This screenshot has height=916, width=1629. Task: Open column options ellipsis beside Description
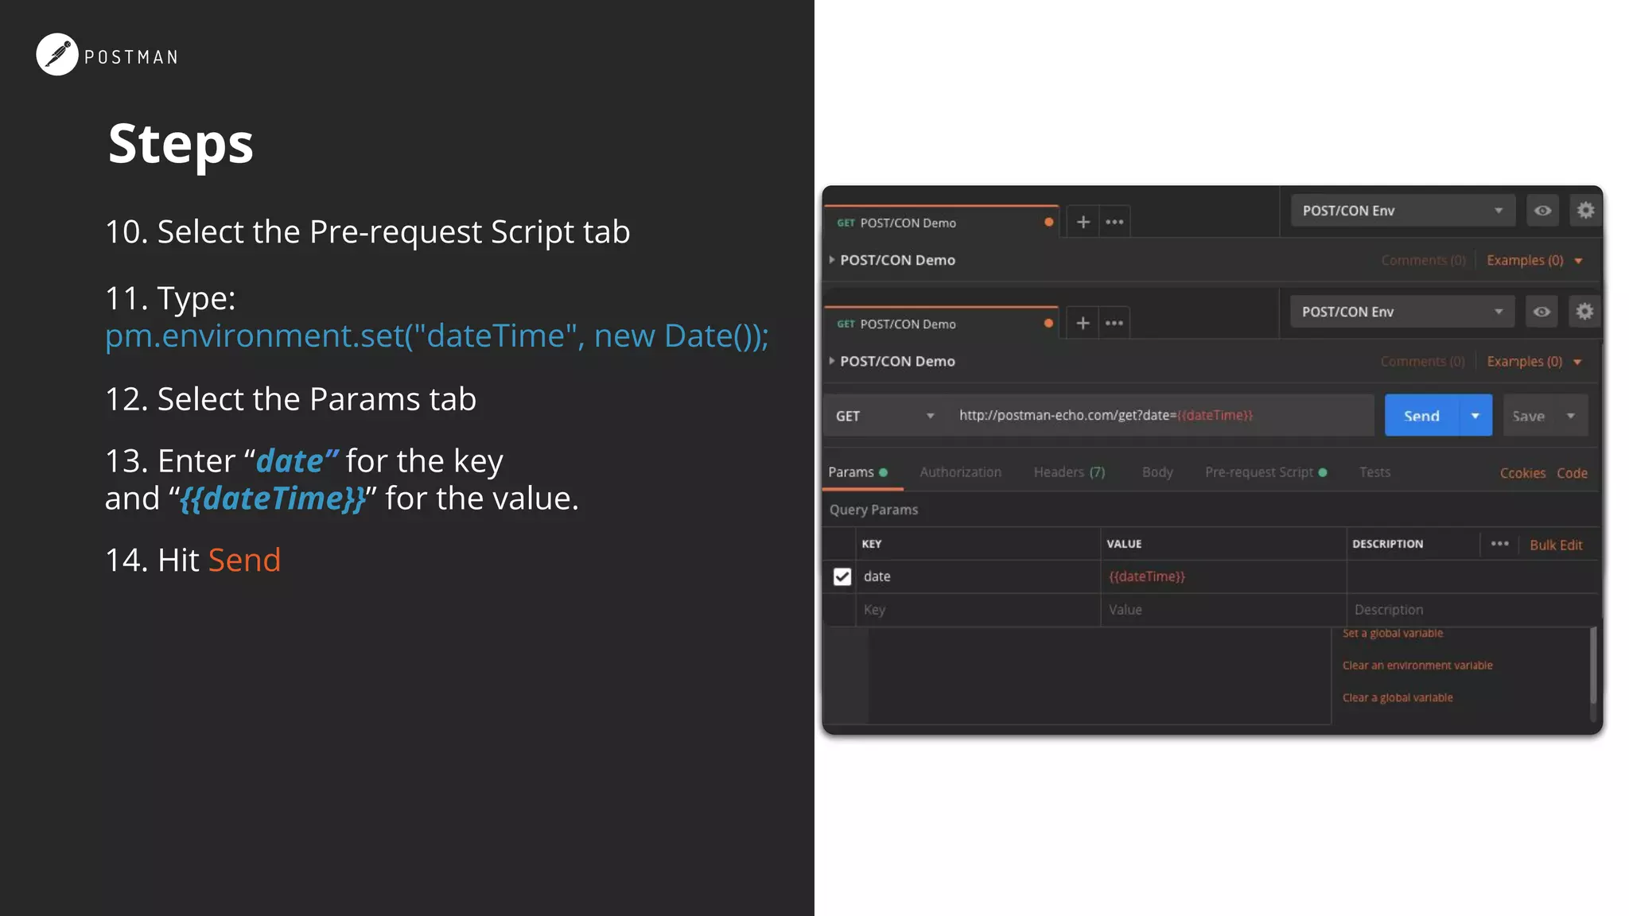point(1499,544)
